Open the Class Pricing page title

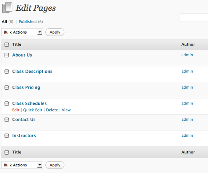pyautogui.click(x=26, y=88)
